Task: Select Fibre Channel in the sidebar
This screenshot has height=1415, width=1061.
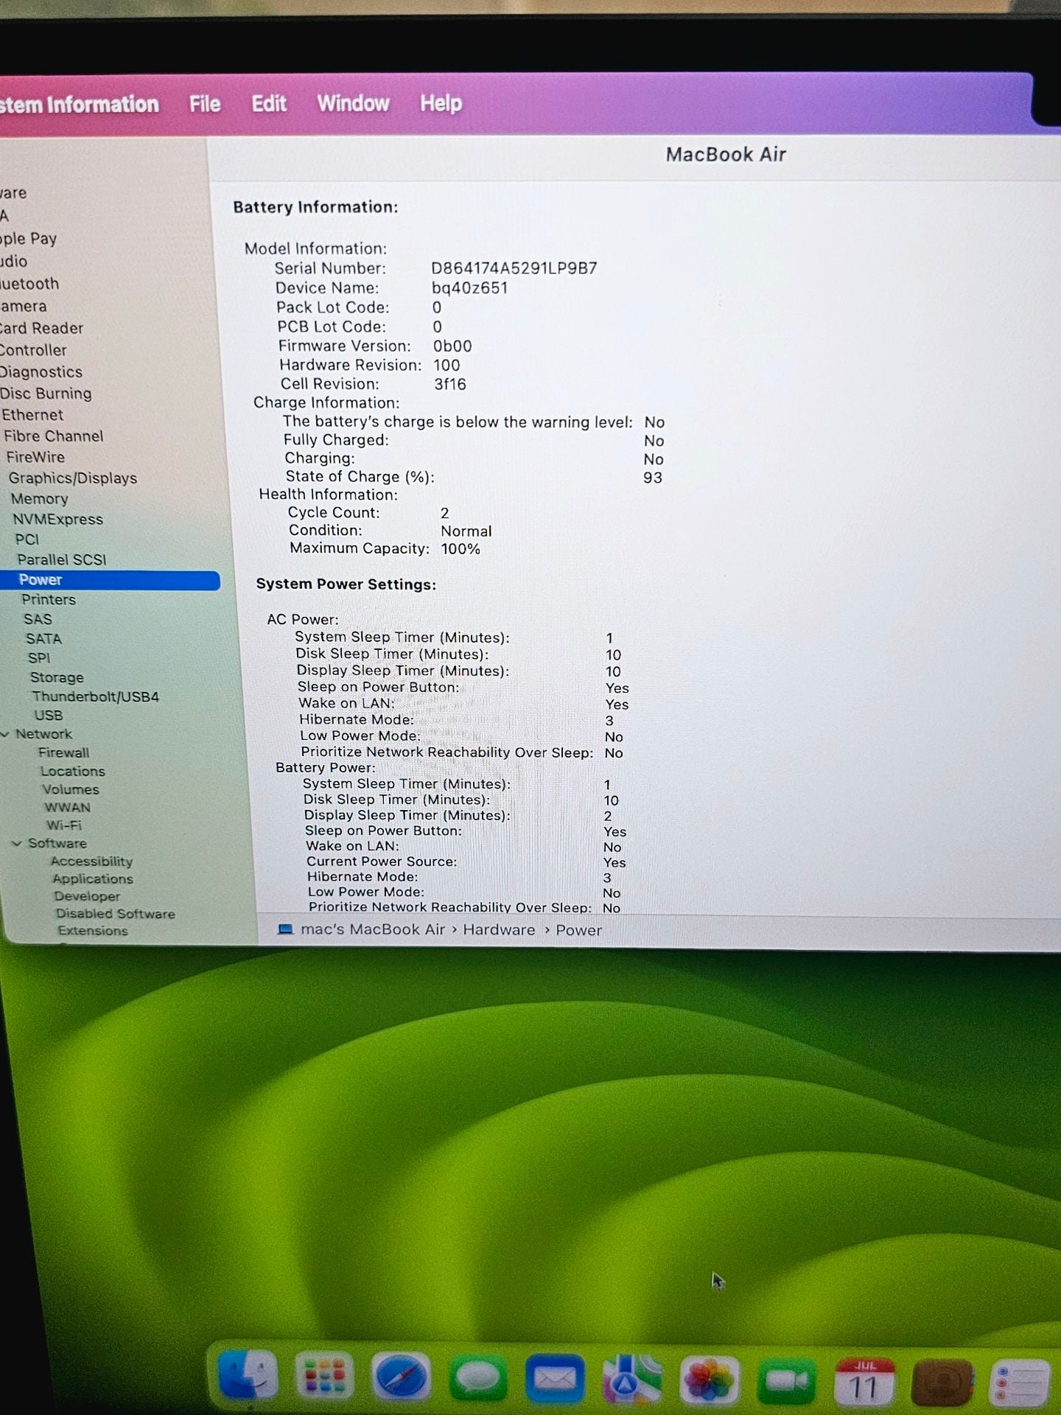Action: [53, 436]
